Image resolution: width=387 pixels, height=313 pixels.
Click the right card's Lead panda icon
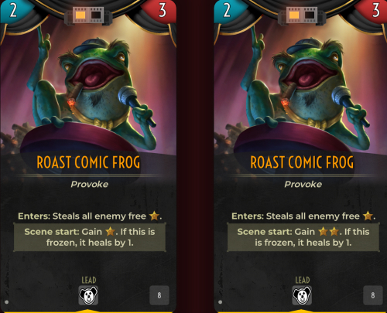pos(302,295)
